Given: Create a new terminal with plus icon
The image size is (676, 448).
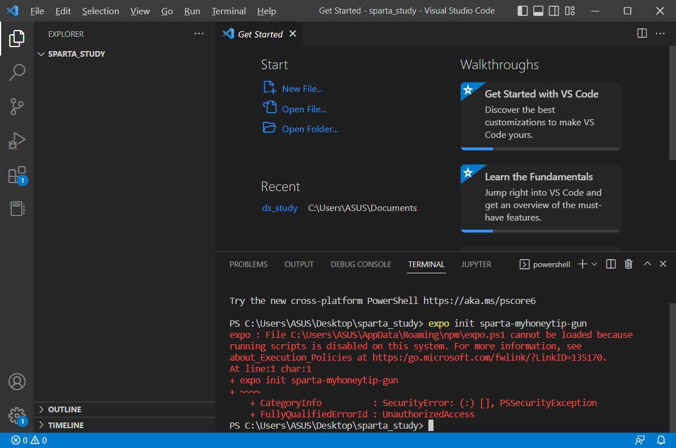Looking at the screenshot, I should click(x=583, y=264).
